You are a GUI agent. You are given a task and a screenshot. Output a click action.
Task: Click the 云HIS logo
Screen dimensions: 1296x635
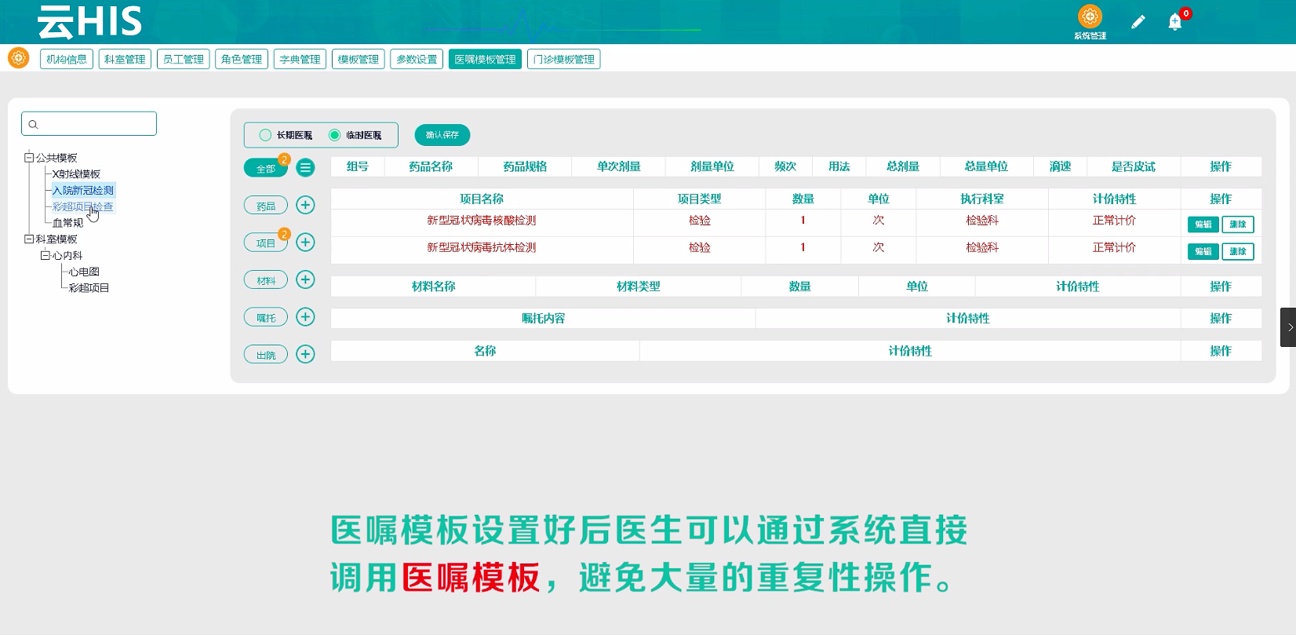coord(89,22)
